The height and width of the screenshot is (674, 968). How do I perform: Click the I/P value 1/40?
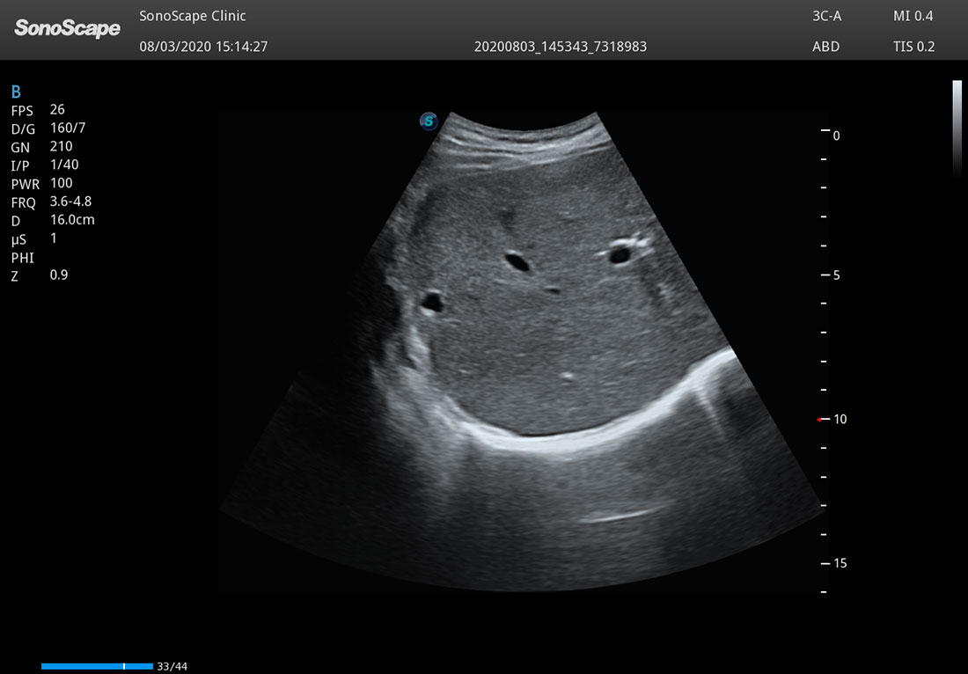coord(64,165)
